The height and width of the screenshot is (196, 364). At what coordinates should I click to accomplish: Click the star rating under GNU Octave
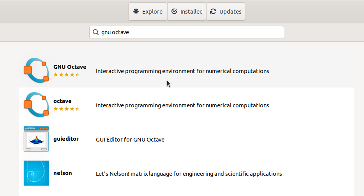click(67, 75)
